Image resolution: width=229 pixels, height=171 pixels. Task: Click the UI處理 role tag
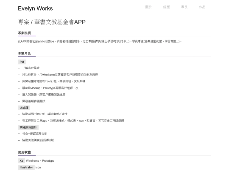click(x=24, y=108)
